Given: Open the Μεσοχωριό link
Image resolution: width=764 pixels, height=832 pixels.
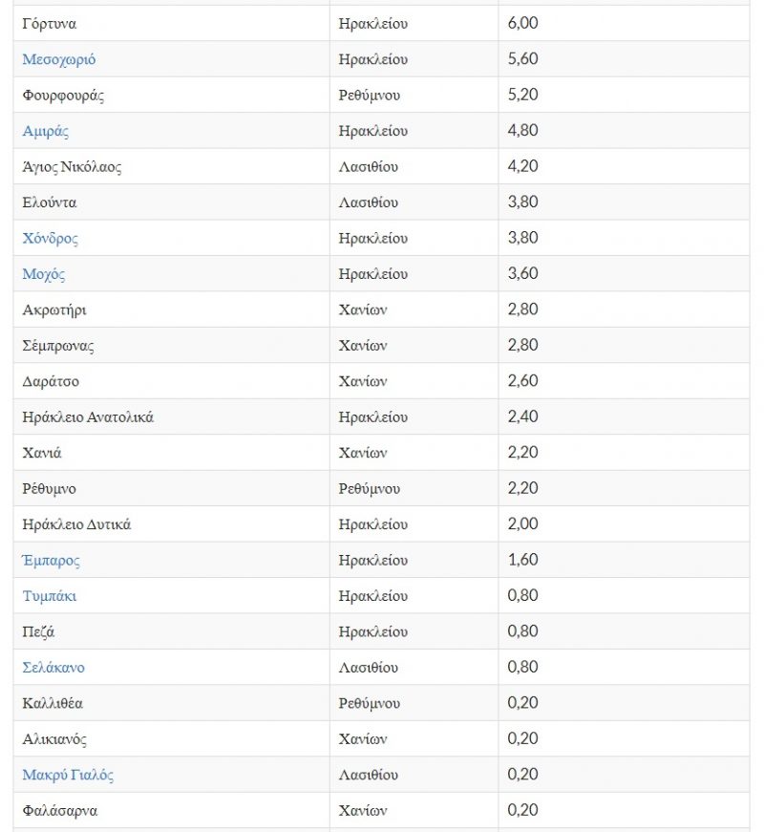Looking at the screenshot, I should pyautogui.click(x=59, y=59).
